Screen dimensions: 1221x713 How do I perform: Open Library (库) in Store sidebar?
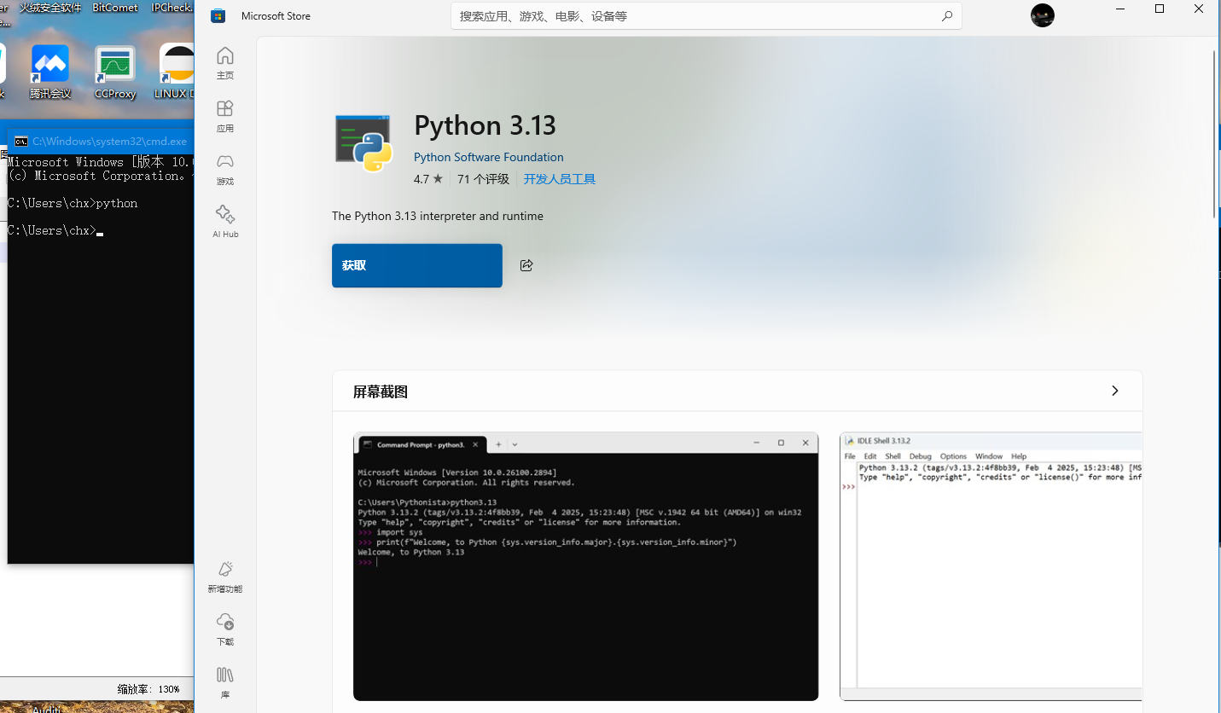225,683
